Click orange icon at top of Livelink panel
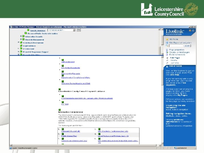 point(190,30)
